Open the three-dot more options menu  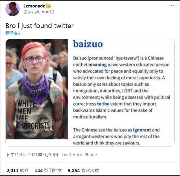[x=172, y=6]
